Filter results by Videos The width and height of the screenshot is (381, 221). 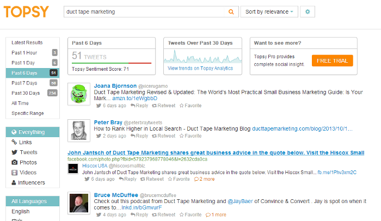pos(33,173)
